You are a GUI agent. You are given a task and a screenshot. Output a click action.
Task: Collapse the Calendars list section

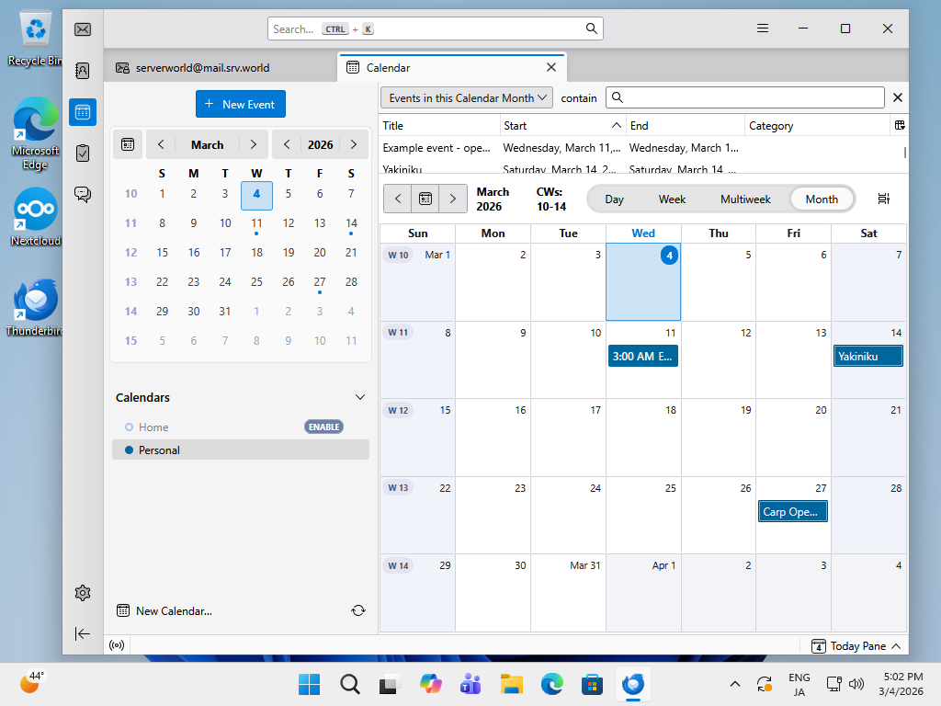click(360, 397)
